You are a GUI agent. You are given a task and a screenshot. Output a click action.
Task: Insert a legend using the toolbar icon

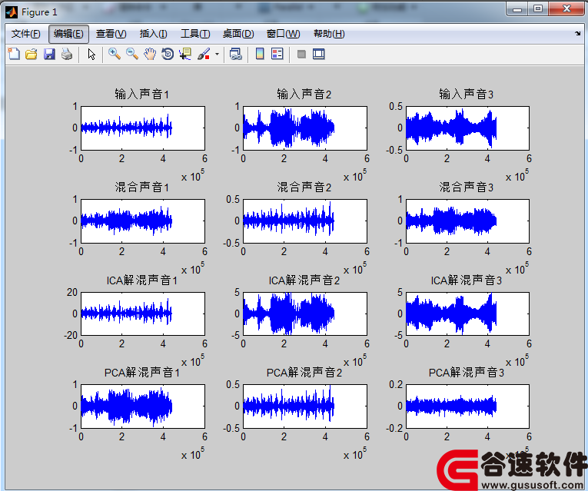point(277,54)
